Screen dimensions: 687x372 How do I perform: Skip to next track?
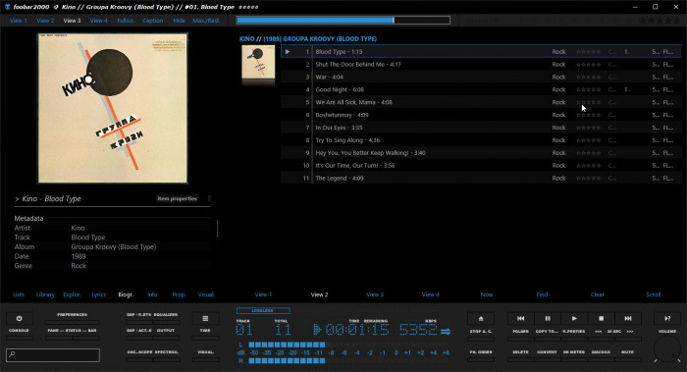[628, 319]
